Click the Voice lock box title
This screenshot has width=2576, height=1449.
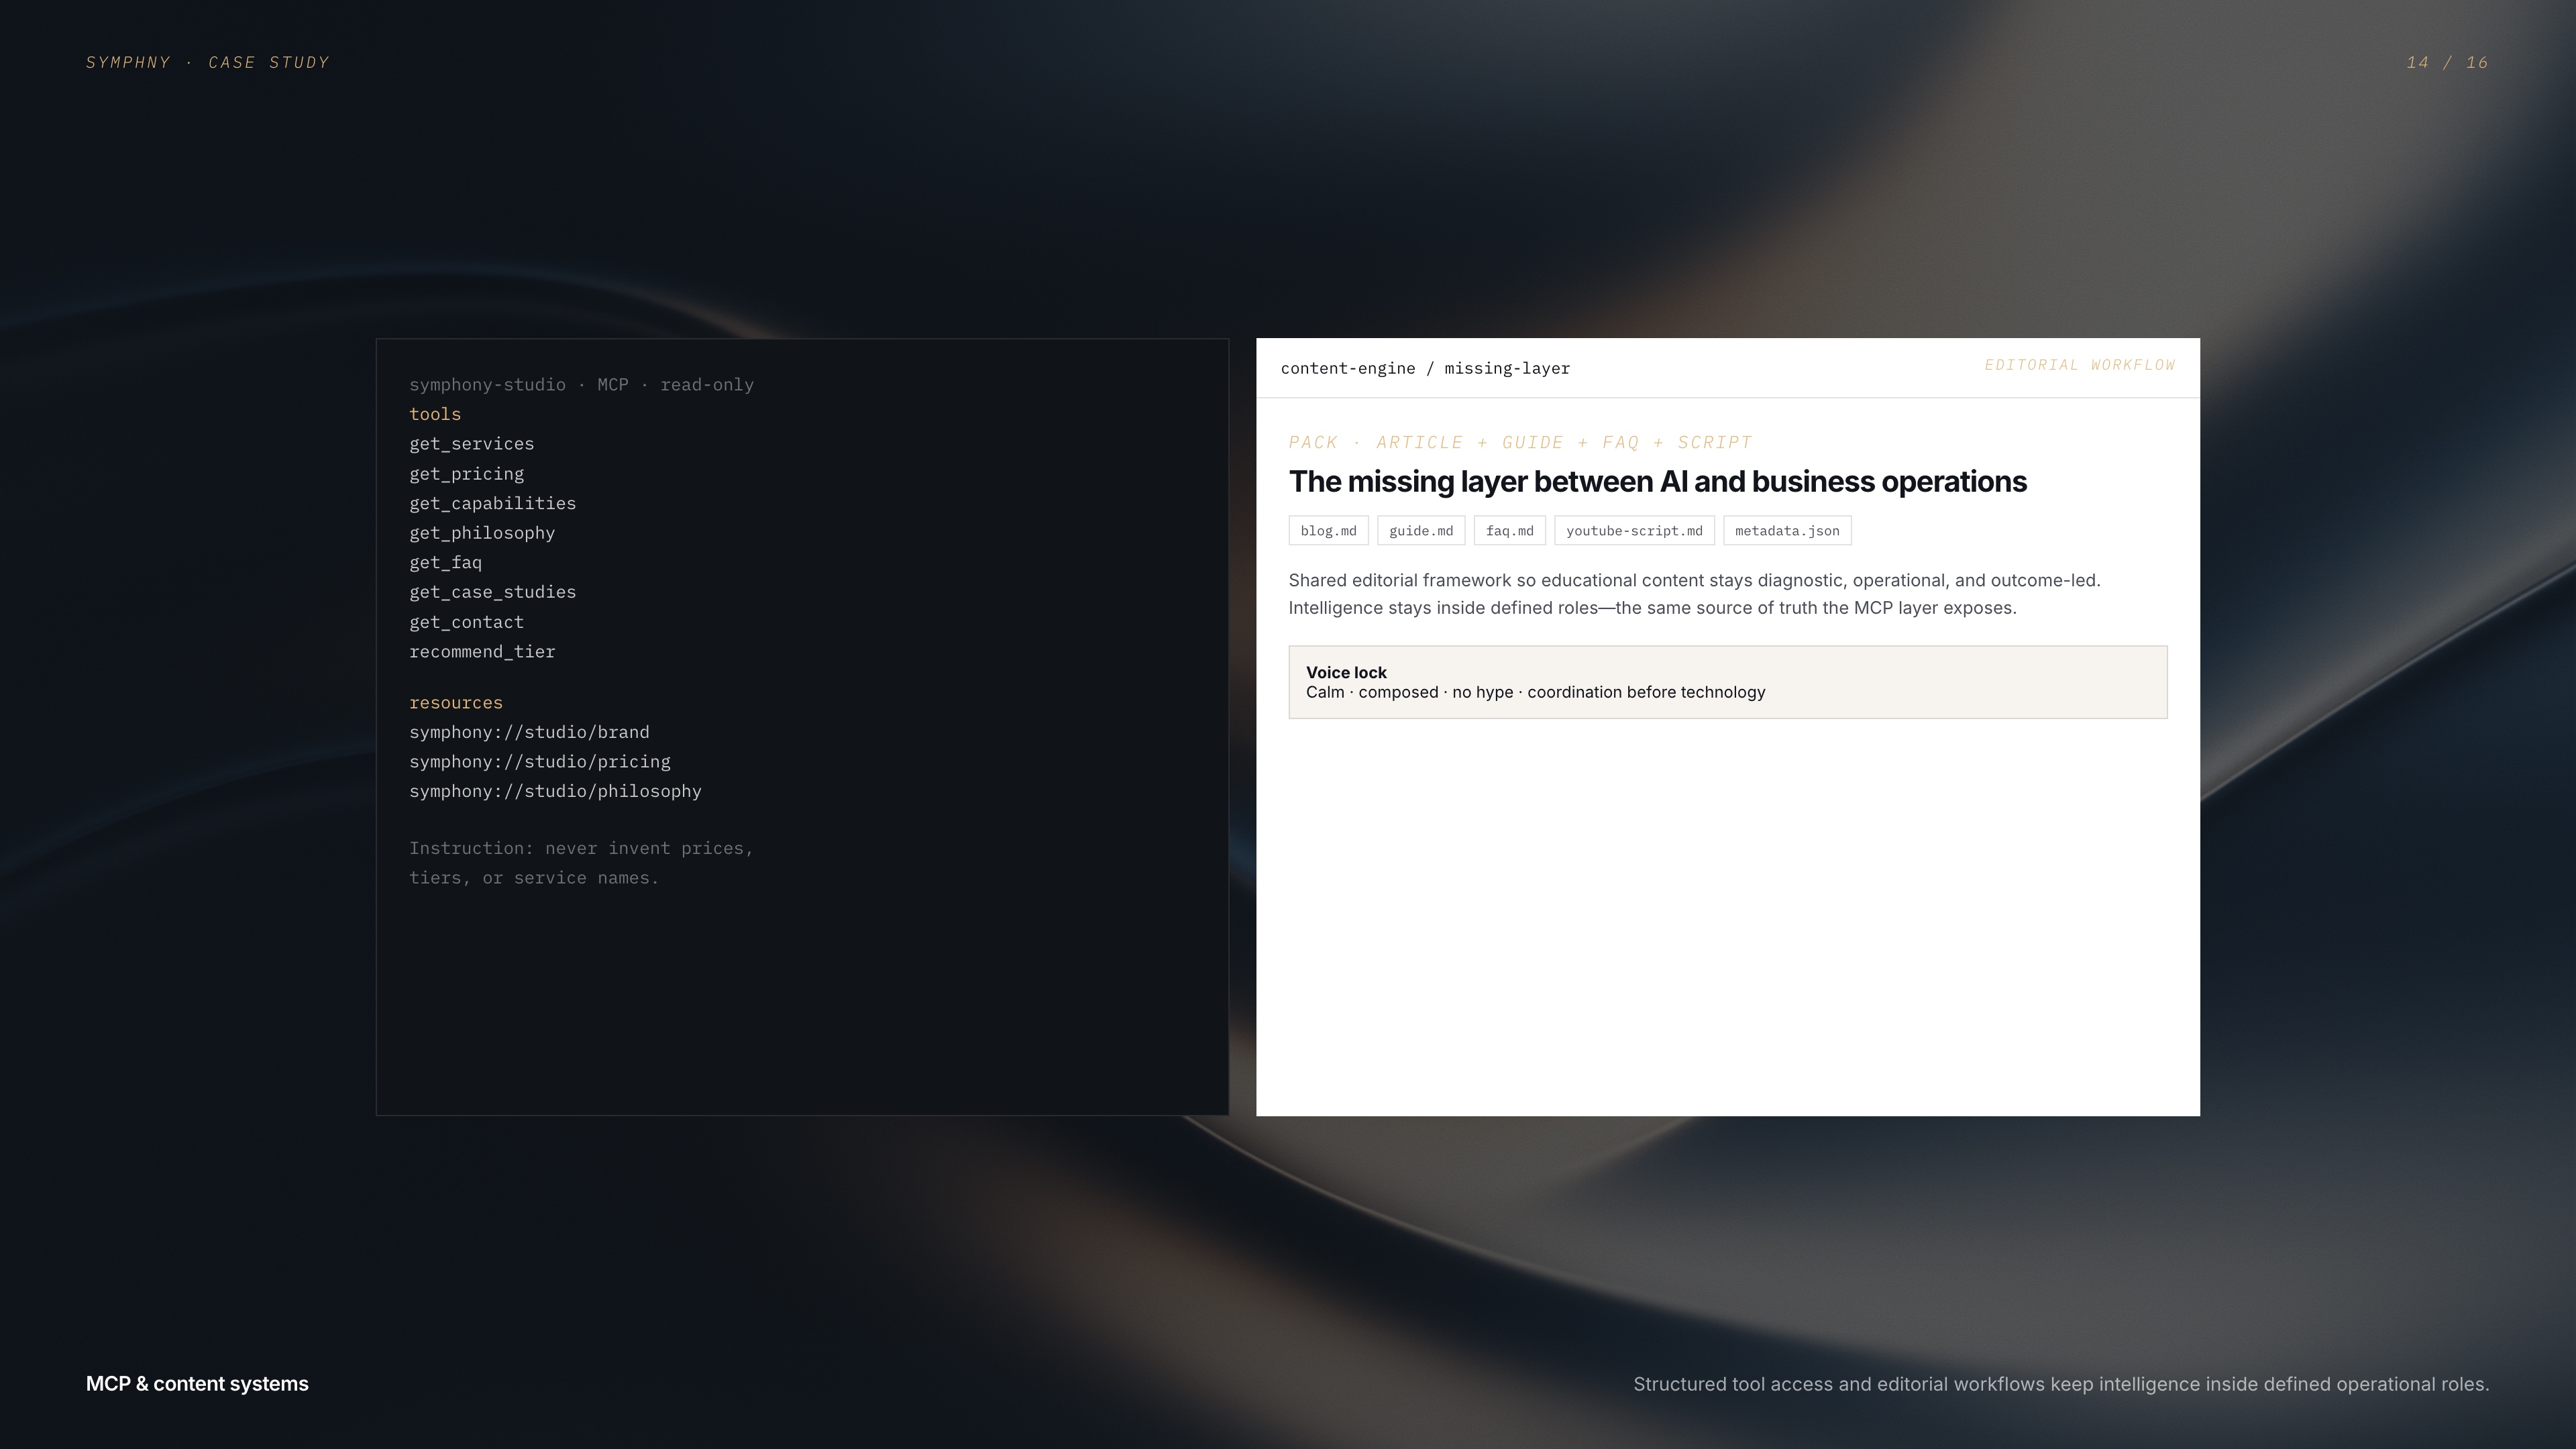point(1346,673)
